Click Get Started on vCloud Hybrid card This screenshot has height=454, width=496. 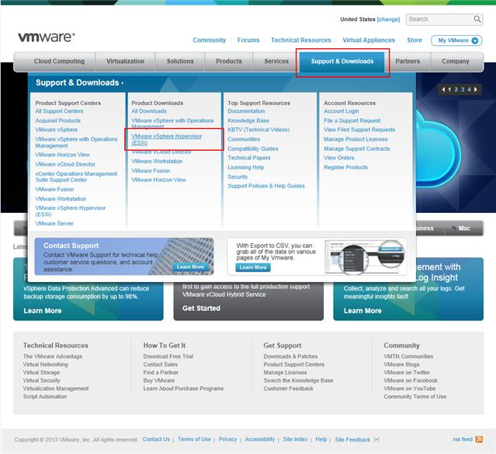tap(201, 309)
